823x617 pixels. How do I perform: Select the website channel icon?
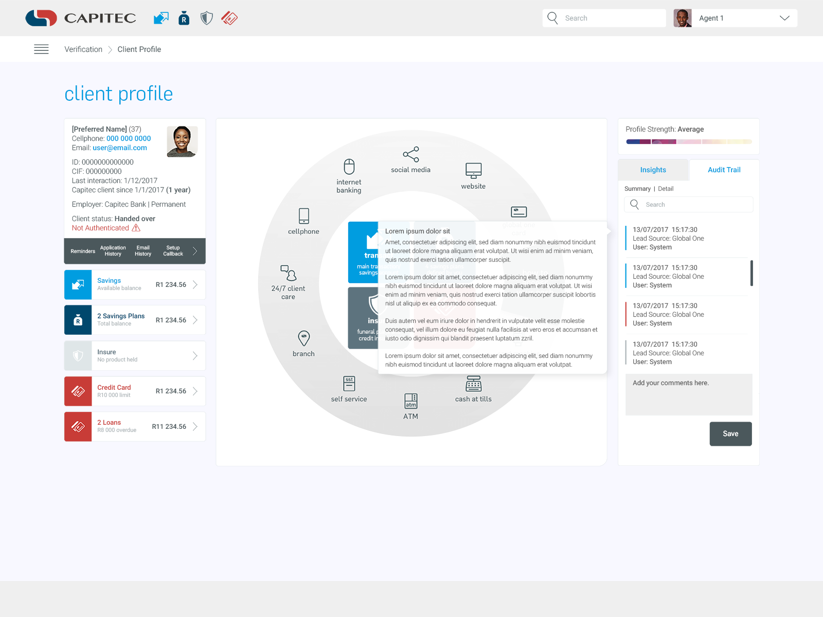pos(473,170)
